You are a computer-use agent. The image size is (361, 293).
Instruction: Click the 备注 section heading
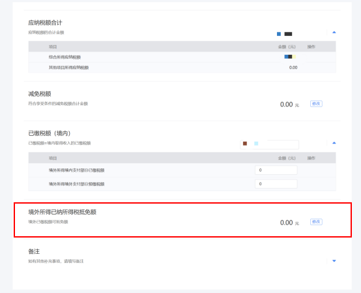pos(34,251)
